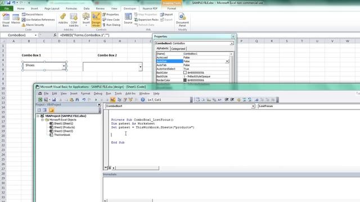Click the BorderColor color swatch
The image size is (360, 202).
tap(185, 80)
